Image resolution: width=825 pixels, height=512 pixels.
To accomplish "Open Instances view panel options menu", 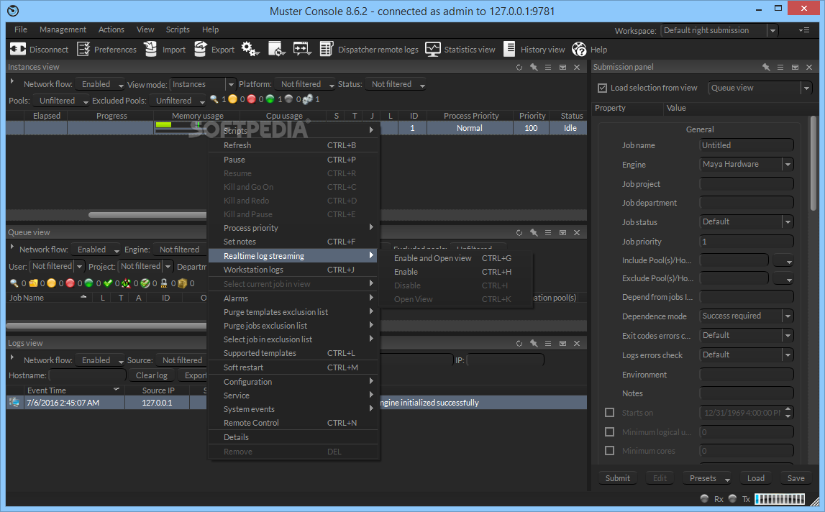I will click(548, 68).
